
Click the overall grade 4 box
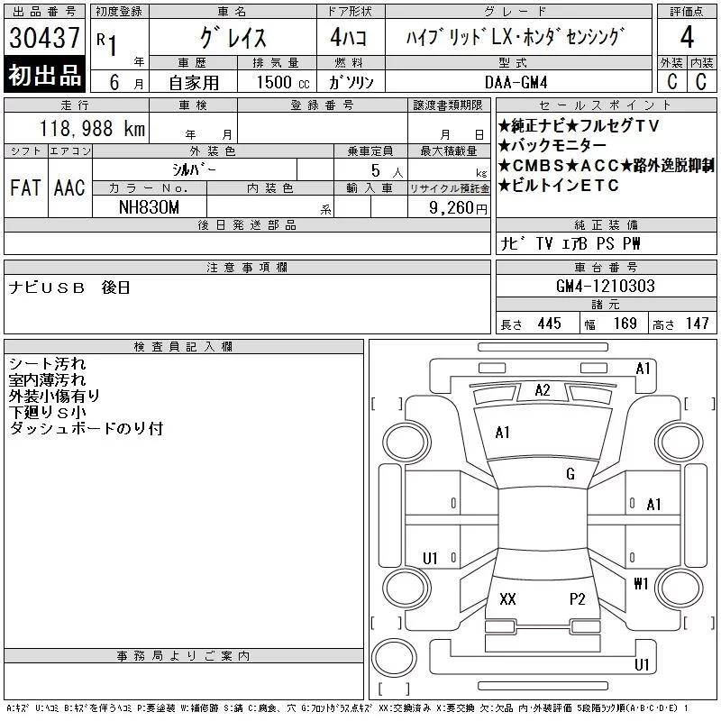(x=687, y=37)
